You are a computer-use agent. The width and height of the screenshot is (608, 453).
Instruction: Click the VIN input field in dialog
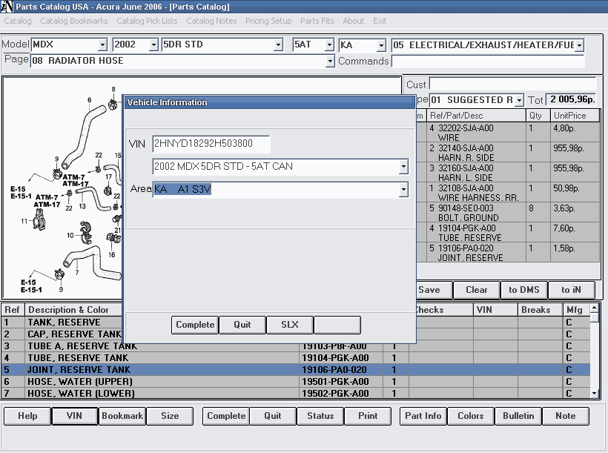pyautogui.click(x=211, y=144)
